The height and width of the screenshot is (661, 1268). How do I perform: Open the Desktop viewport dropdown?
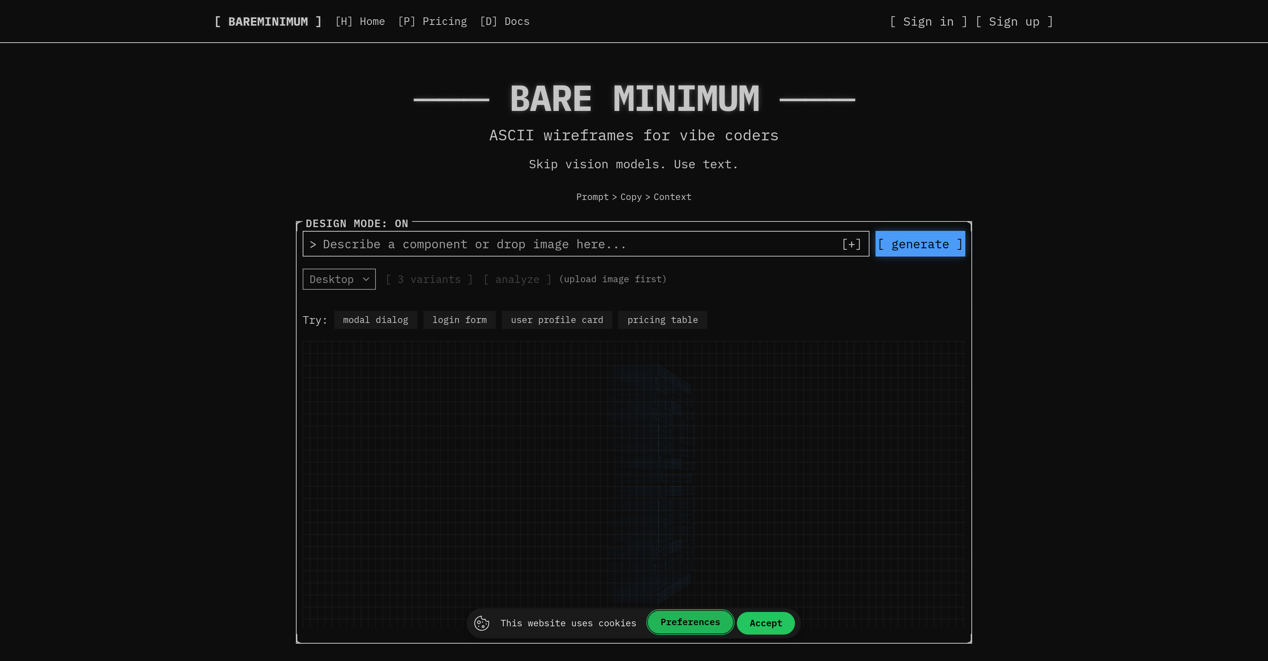coord(339,279)
